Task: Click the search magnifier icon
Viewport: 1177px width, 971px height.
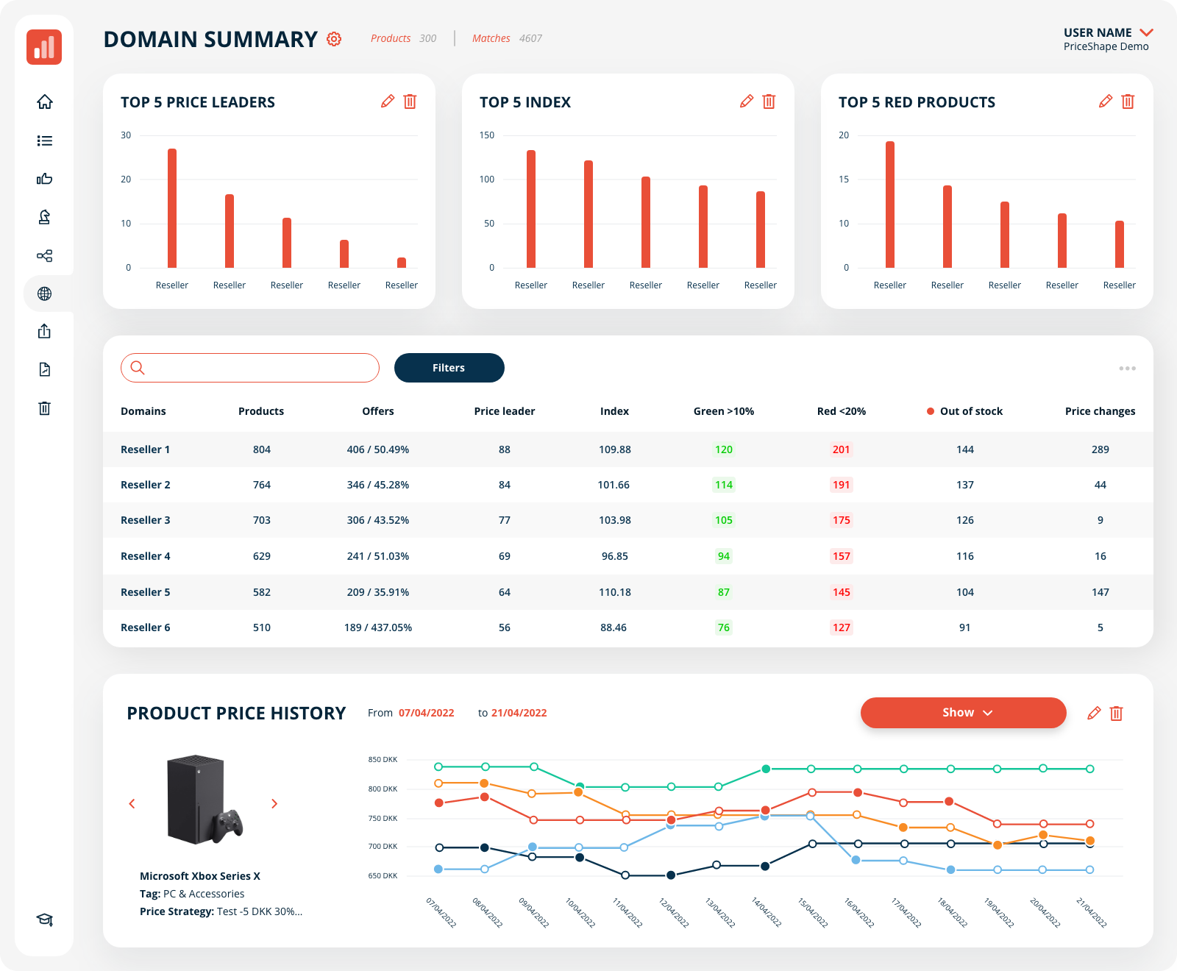Action: pos(138,368)
